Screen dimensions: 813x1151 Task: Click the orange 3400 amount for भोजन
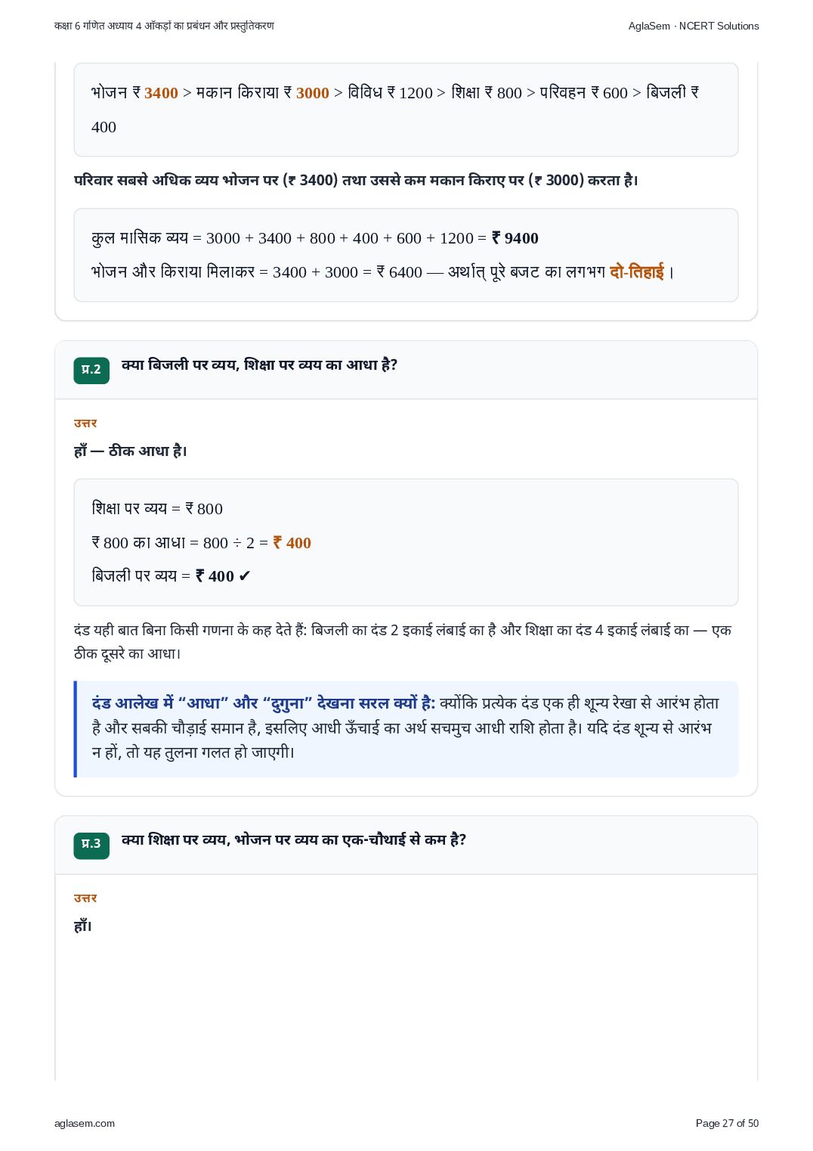pos(161,93)
